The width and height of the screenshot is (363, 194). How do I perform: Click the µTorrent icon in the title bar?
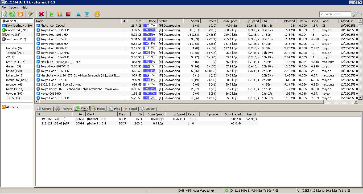(3, 2)
